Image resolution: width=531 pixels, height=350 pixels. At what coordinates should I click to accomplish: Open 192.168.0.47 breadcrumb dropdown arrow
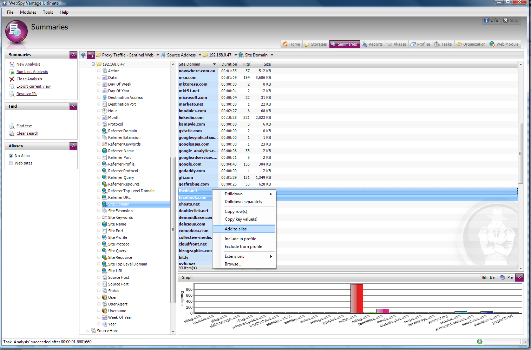(x=236, y=55)
